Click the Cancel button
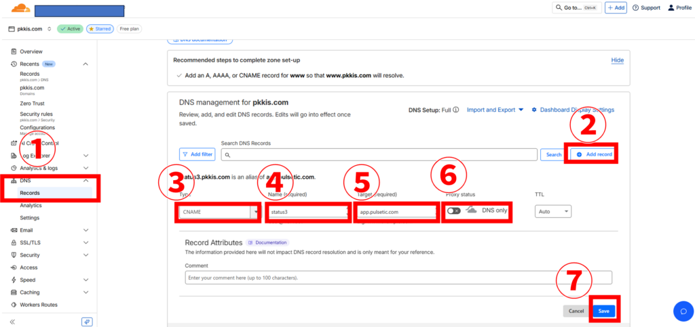 point(576,311)
